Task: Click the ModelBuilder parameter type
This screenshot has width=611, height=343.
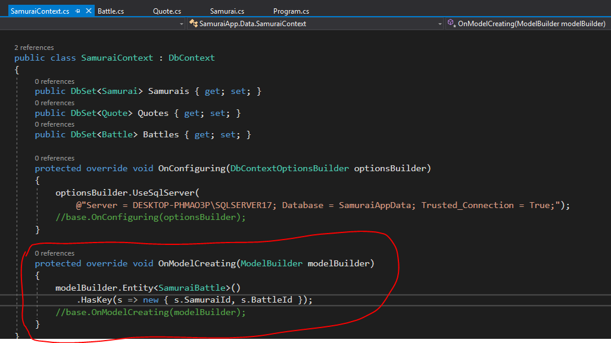Action: pyautogui.click(x=271, y=263)
